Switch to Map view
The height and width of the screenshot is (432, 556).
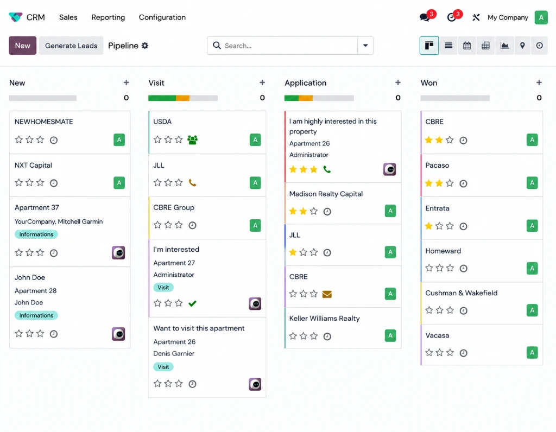(x=522, y=46)
